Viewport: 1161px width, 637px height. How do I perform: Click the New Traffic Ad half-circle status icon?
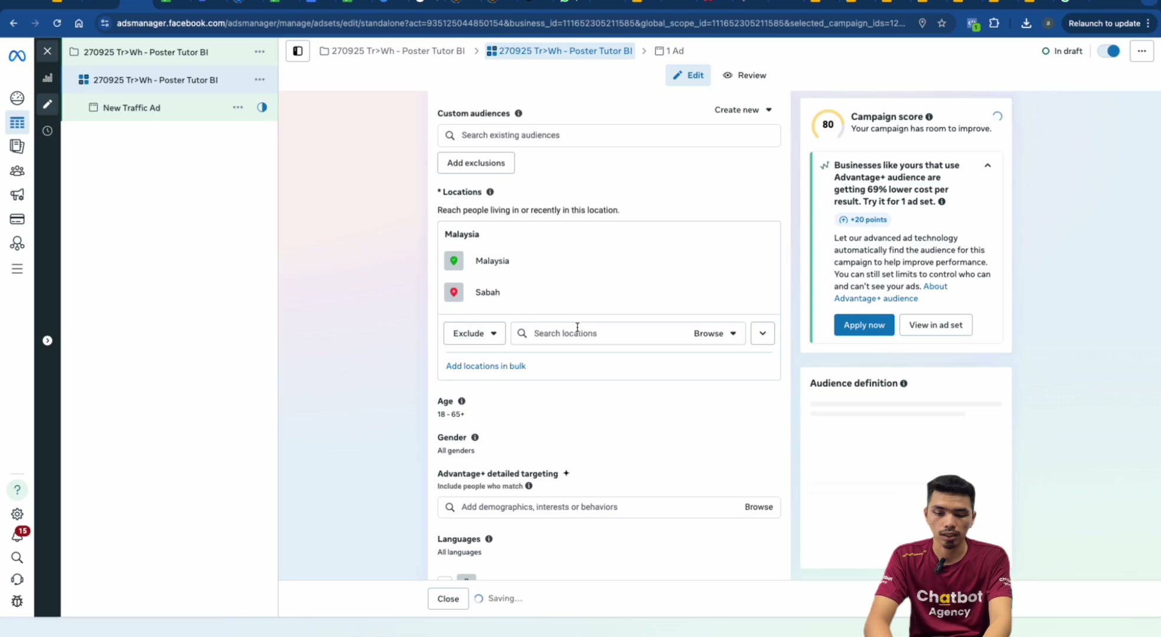262,107
